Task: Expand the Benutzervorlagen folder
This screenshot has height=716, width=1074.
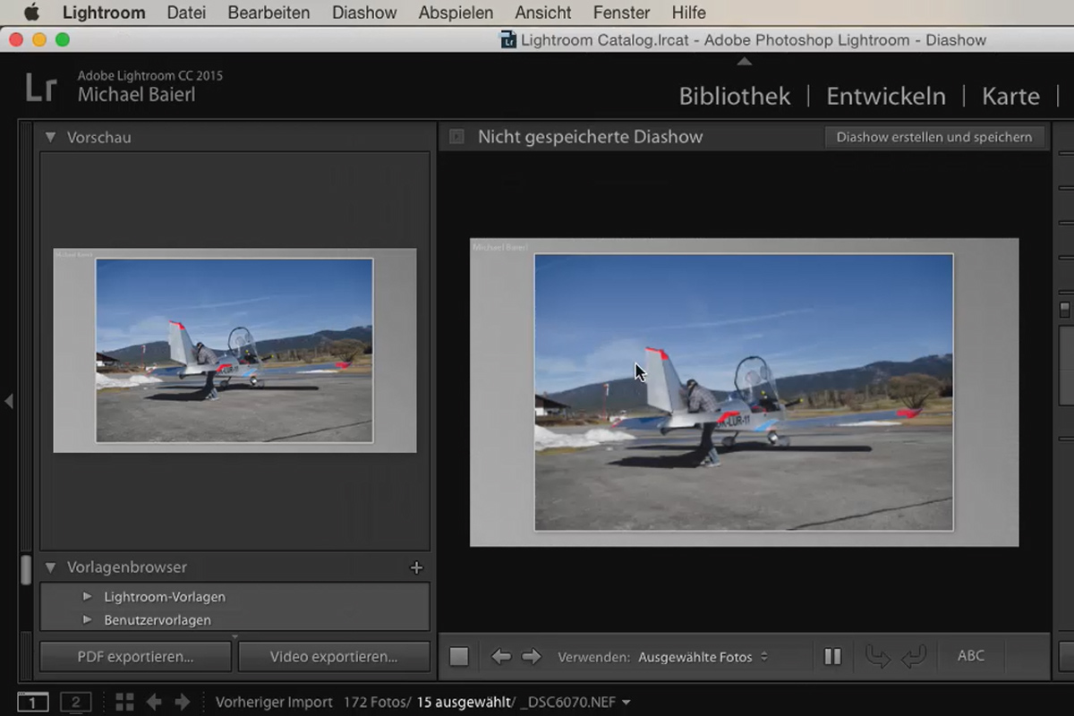Action: tap(87, 619)
